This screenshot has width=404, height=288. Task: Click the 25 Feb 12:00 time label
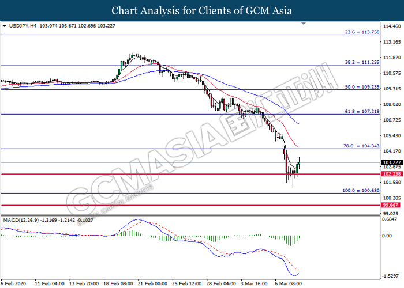(187, 283)
